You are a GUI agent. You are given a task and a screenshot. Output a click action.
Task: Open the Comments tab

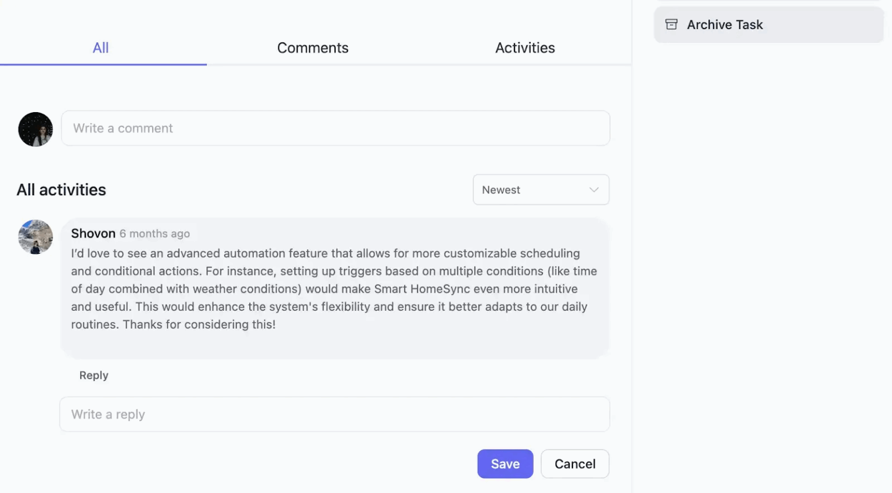pos(313,48)
